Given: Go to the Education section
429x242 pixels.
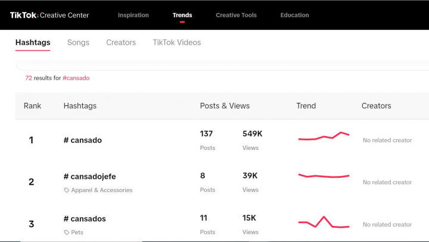Looking at the screenshot, I should coord(294,15).
